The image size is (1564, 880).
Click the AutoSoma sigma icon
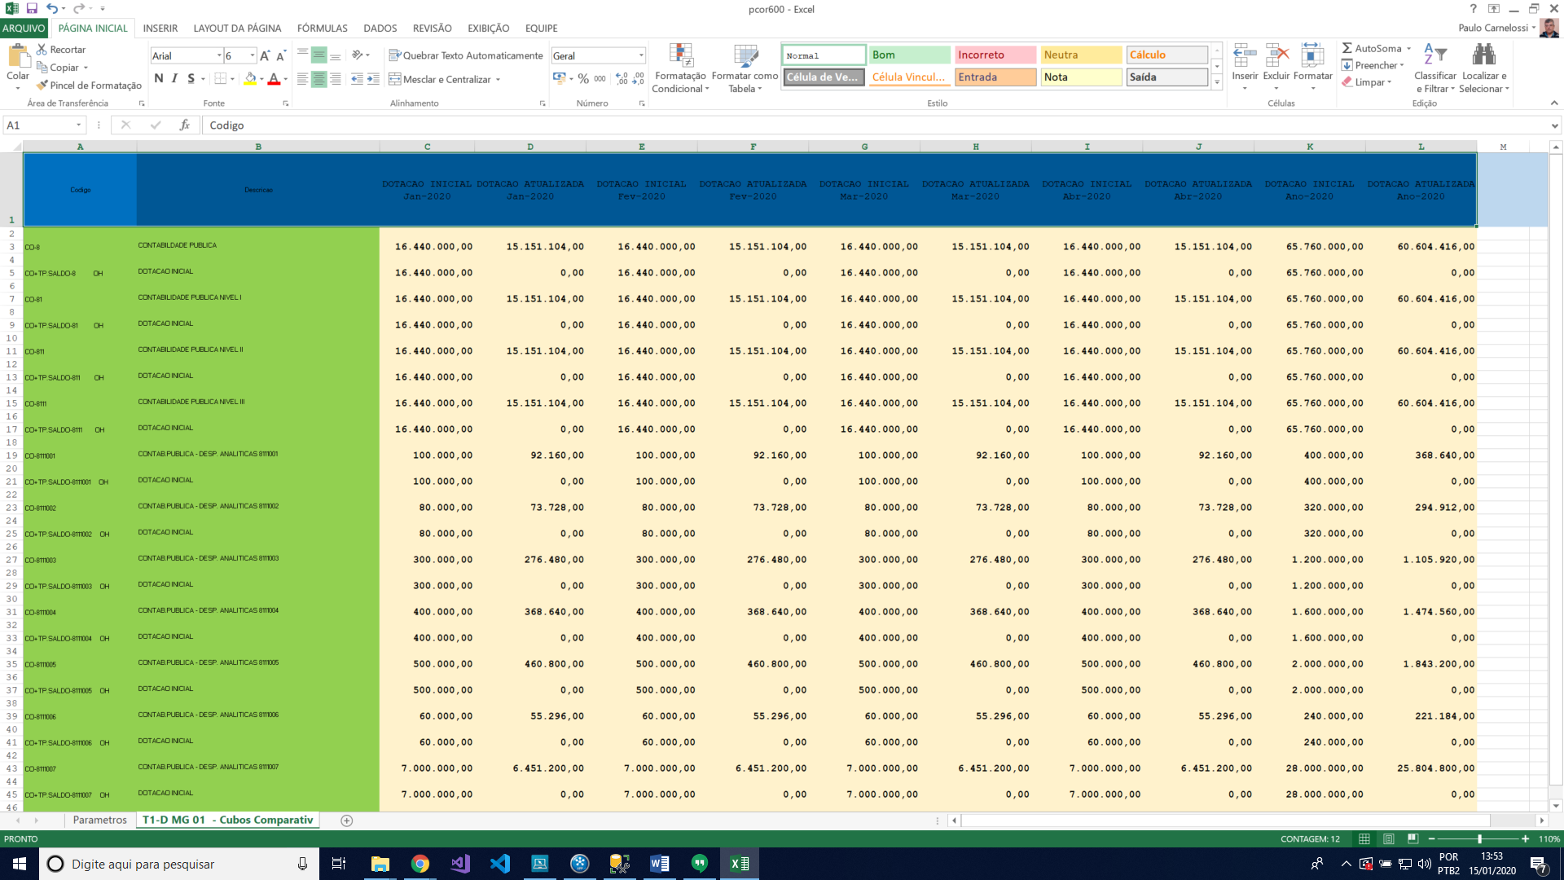coord(1347,49)
